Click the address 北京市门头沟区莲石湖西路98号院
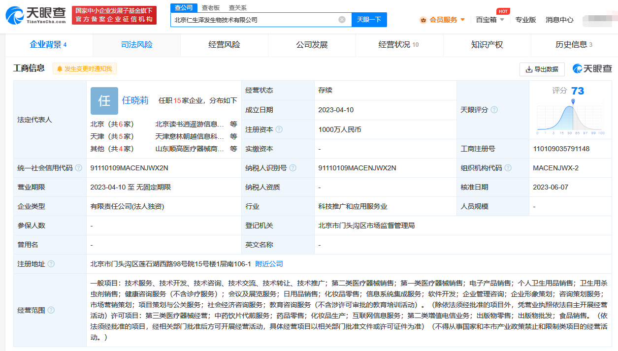Screen dimensions: 618x351 pyautogui.click(x=171, y=264)
